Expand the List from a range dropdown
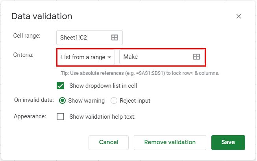This screenshot has width=257, height=161. click(x=86, y=57)
